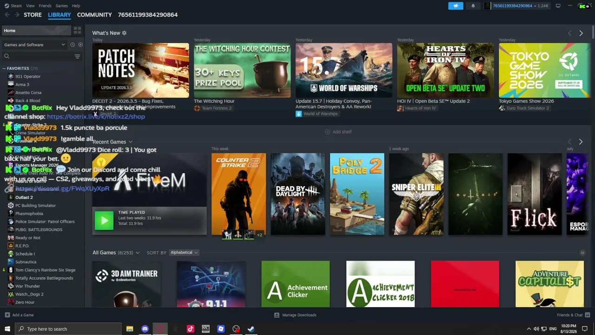This screenshot has height=335, width=595.
Task: Go forward using the navigation arrow
Action: (x=17, y=15)
